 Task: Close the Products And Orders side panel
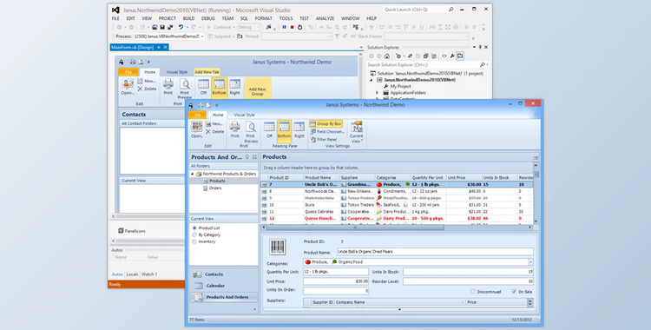[x=254, y=157]
